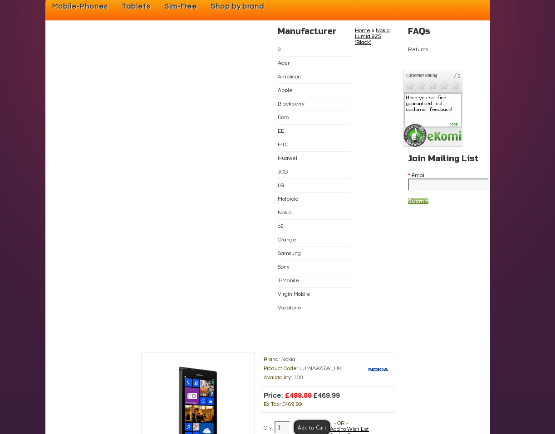Click the eKomi thumbs-up badge logo
Viewport: 555px width, 434px height.
click(432, 135)
